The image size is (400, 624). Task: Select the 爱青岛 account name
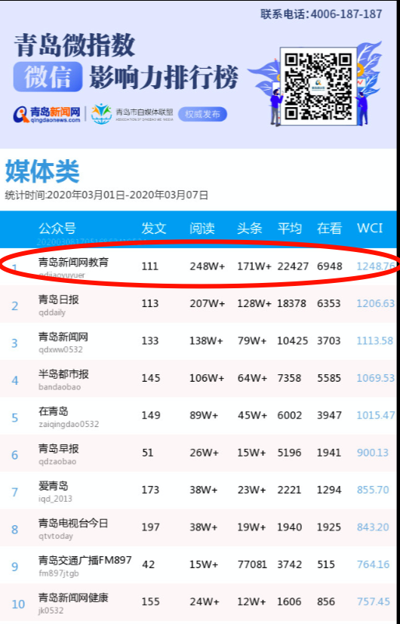point(54,486)
